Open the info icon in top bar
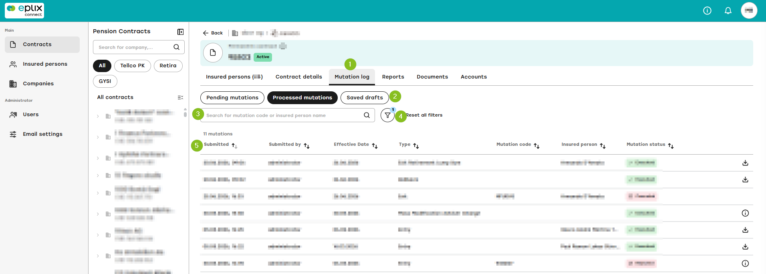Image resolution: width=766 pixels, height=274 pixels. 707,11
